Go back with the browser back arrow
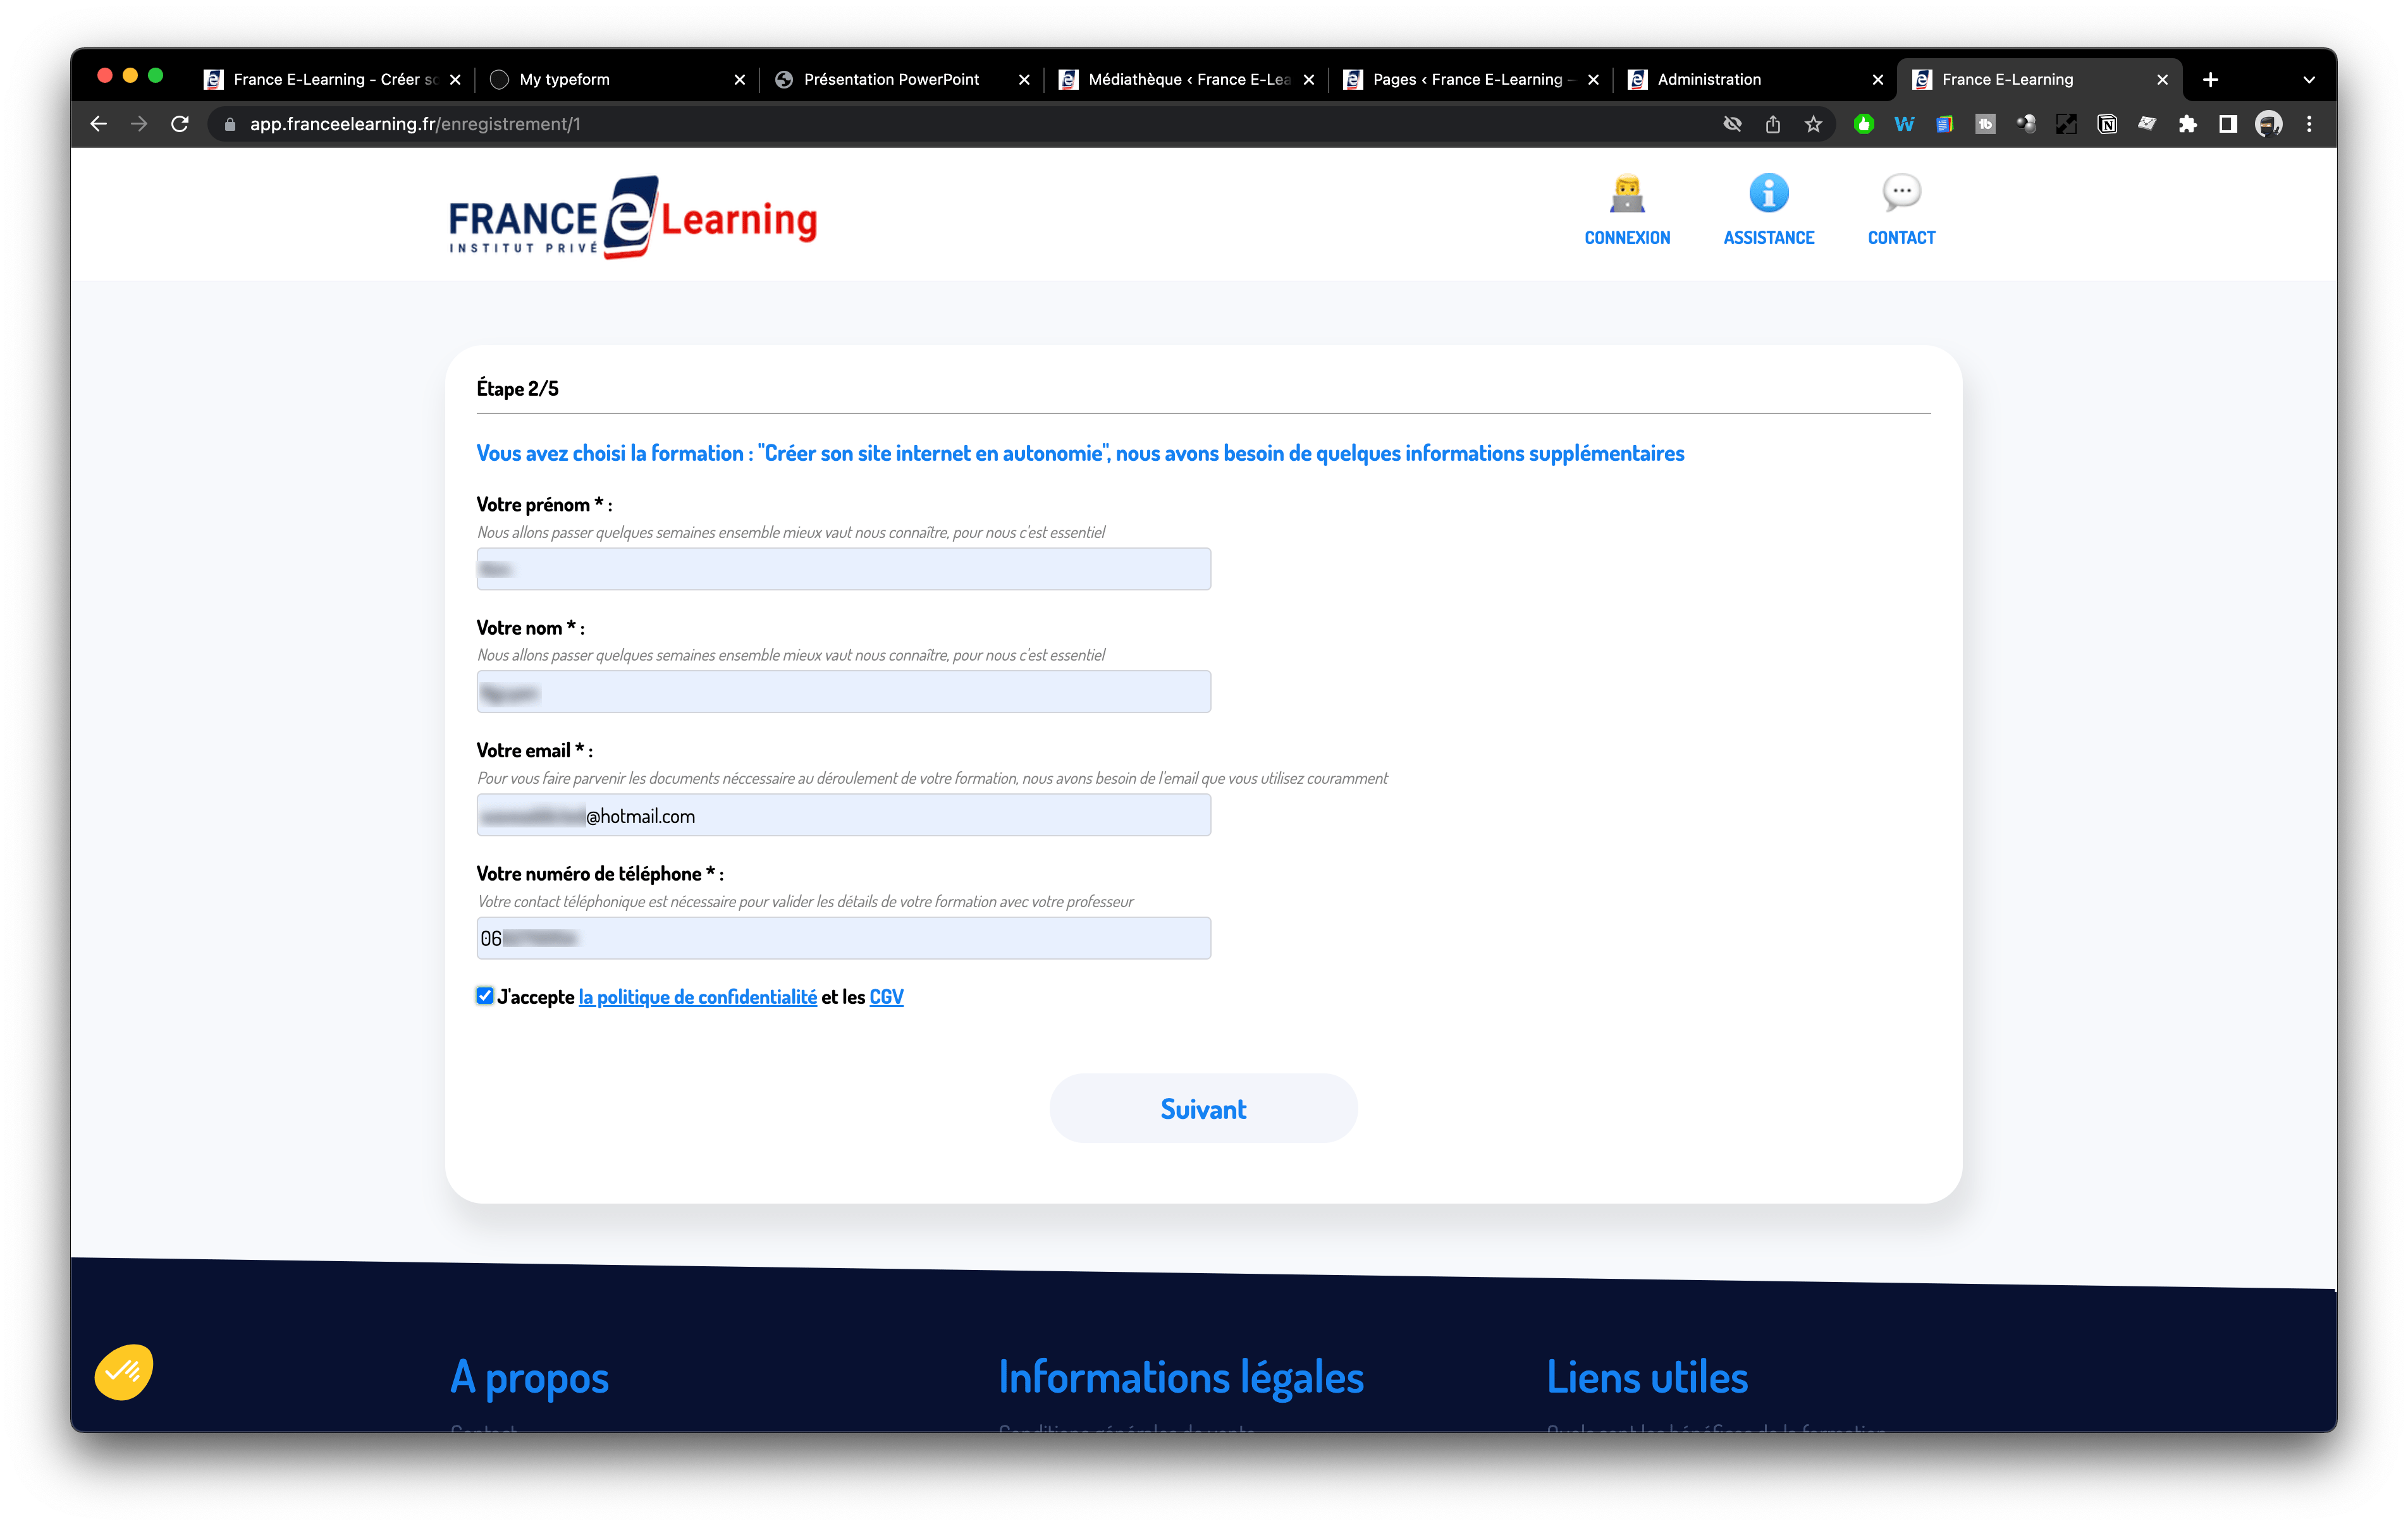The height and width of the screenshot is (1526, 2408). pos(98,124)
